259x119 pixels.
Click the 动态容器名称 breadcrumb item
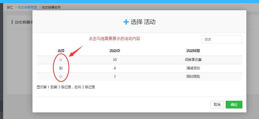(51, 7)
